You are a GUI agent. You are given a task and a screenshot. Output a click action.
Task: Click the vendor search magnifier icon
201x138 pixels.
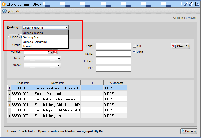(x=50, y=52)
